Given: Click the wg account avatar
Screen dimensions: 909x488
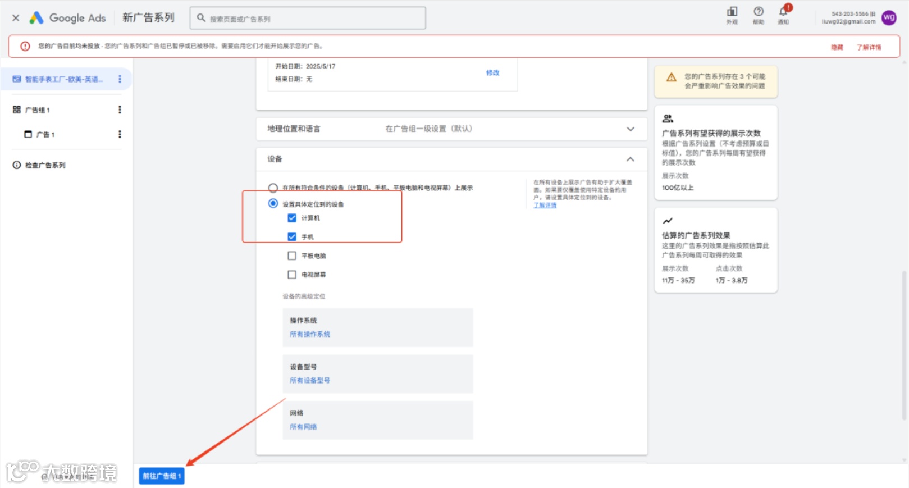Looking at the screenshot, I should point(889,17).
